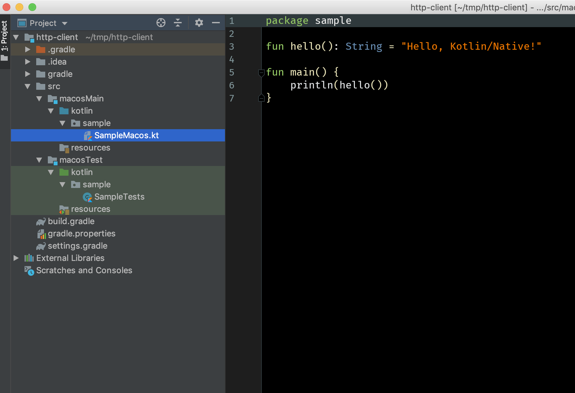Click macosTest module folder icon
575x393 pixels.
click(52, 160)
